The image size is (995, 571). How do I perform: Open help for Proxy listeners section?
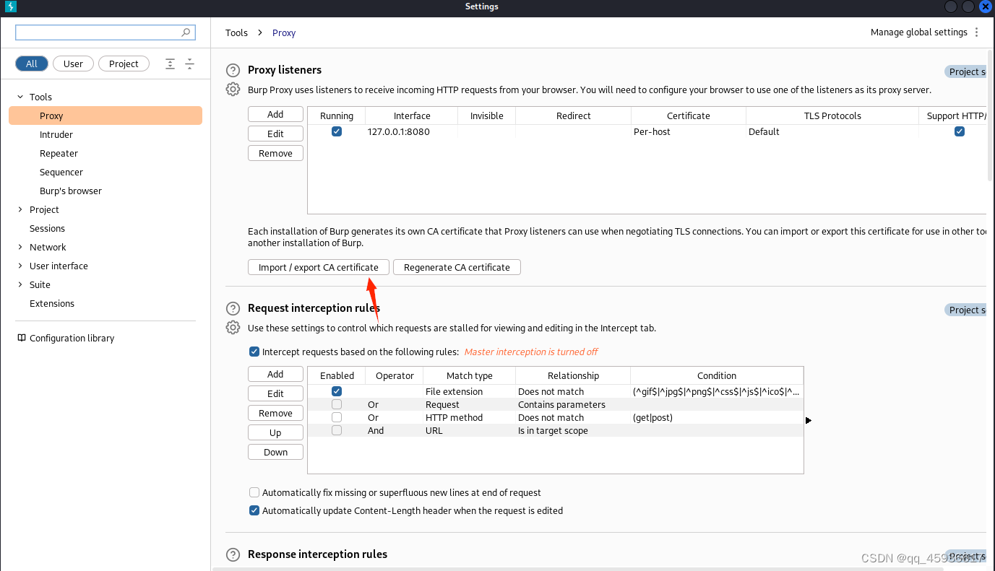click(233, 71)
